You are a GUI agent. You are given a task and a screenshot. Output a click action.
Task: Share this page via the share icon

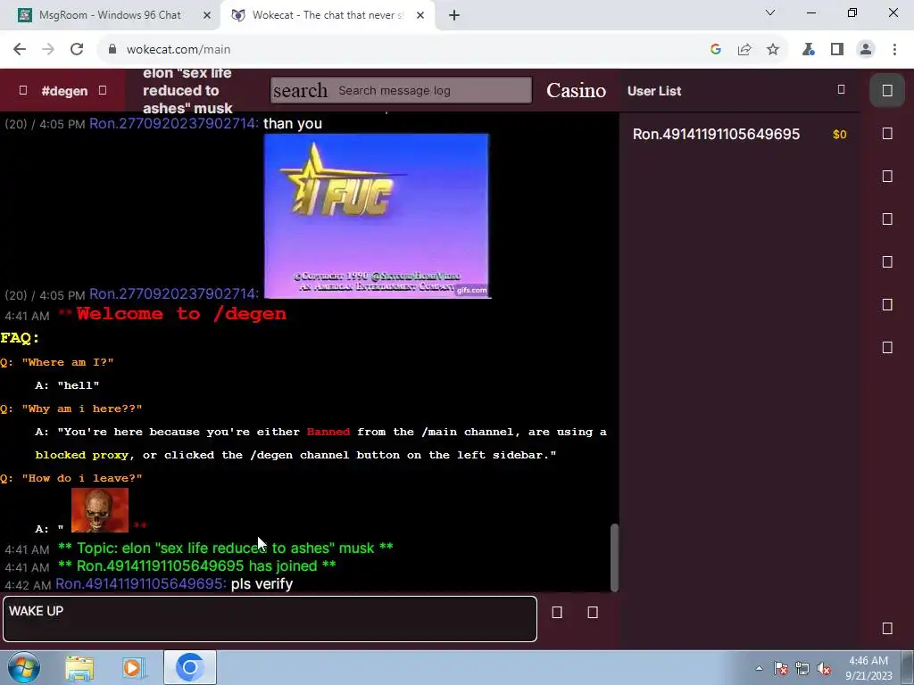pos(744,50)
